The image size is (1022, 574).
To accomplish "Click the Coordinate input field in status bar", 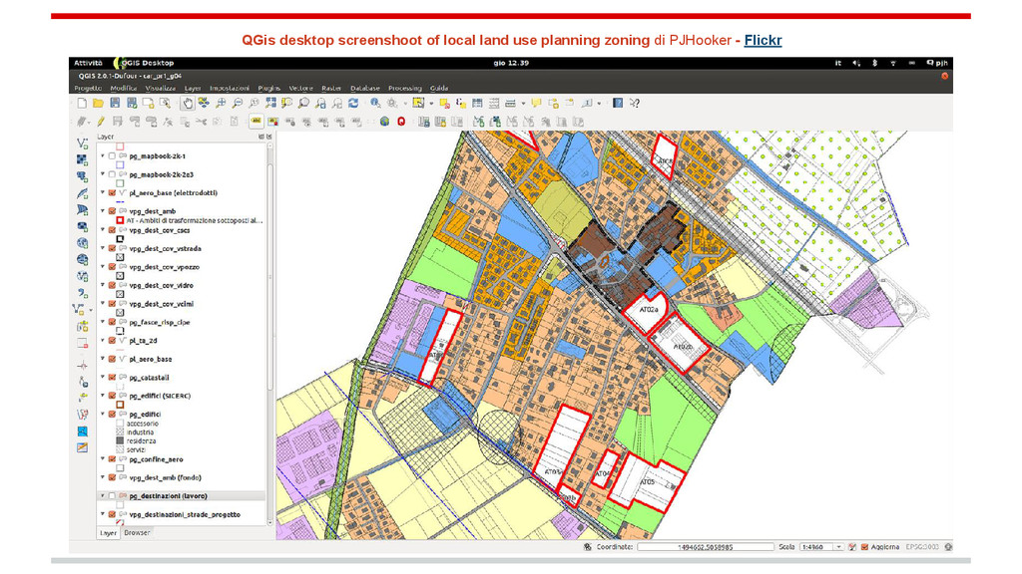I will point(706,547).
